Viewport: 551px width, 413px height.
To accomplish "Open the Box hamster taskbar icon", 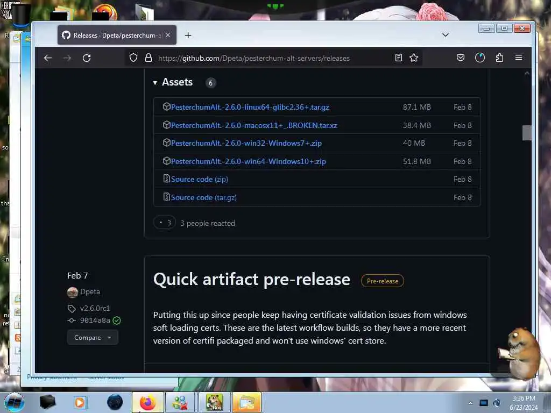I will point(214,402).
